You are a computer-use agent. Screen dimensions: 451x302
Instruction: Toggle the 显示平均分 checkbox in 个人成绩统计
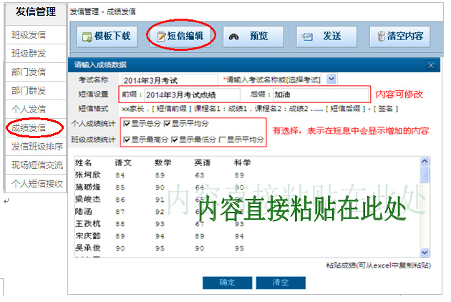[168, 123]
